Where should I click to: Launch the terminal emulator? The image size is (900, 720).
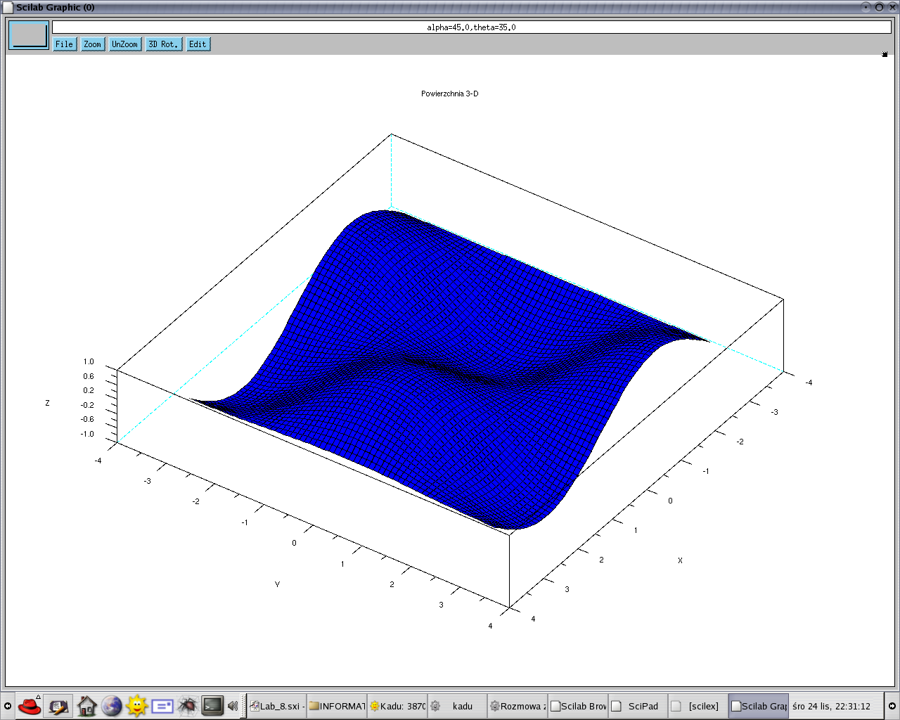(212, 705)
